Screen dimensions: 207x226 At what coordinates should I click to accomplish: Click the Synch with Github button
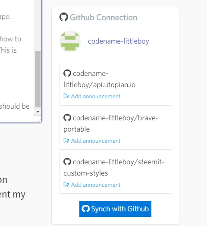click(x=115, y=209)
